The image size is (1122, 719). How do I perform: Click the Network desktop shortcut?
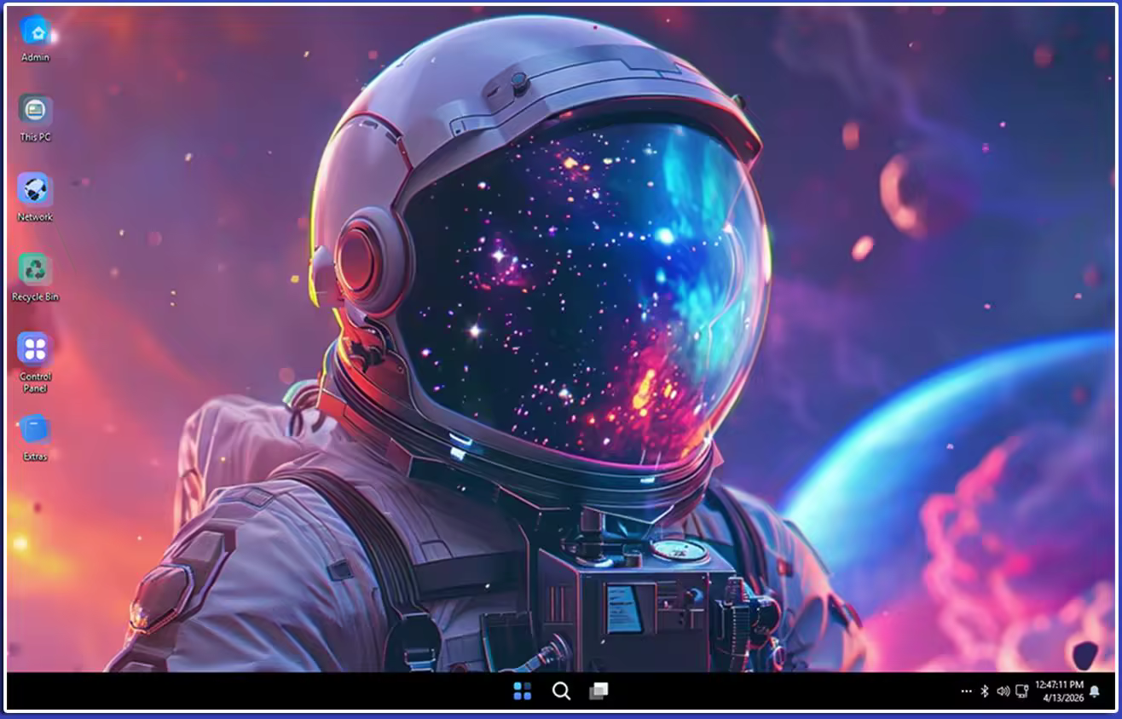coord(35,190)
